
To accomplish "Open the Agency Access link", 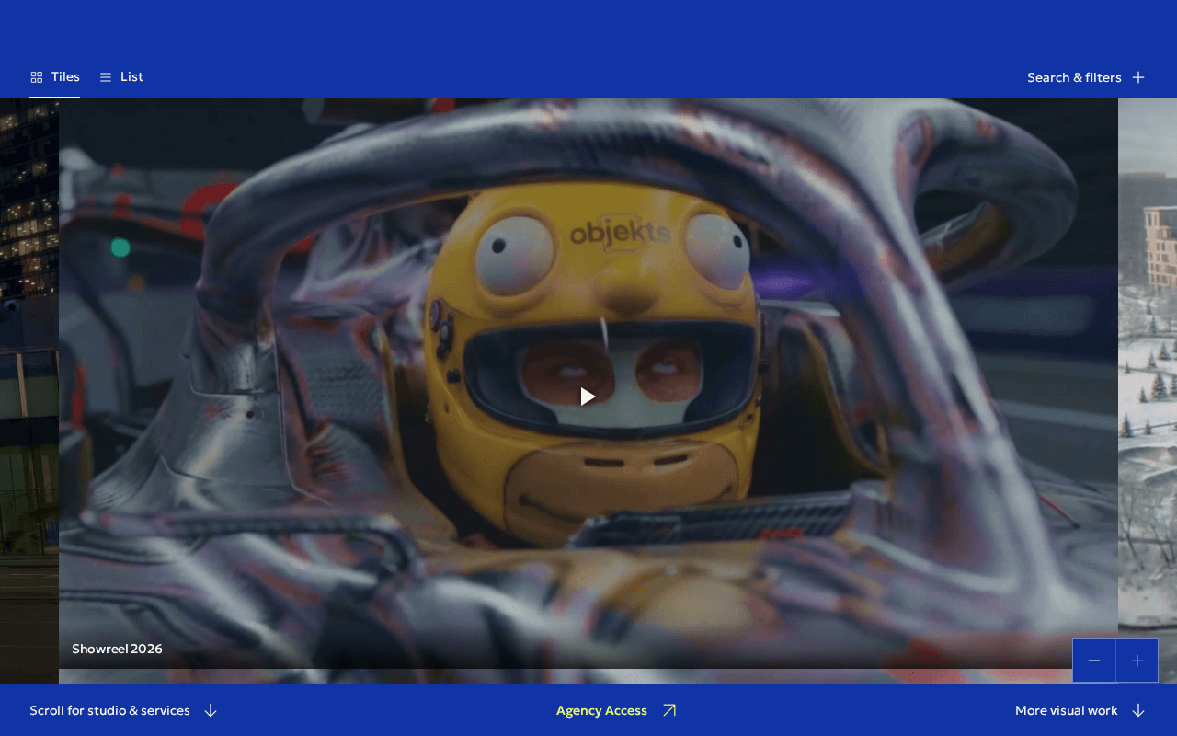I will 616,710.
